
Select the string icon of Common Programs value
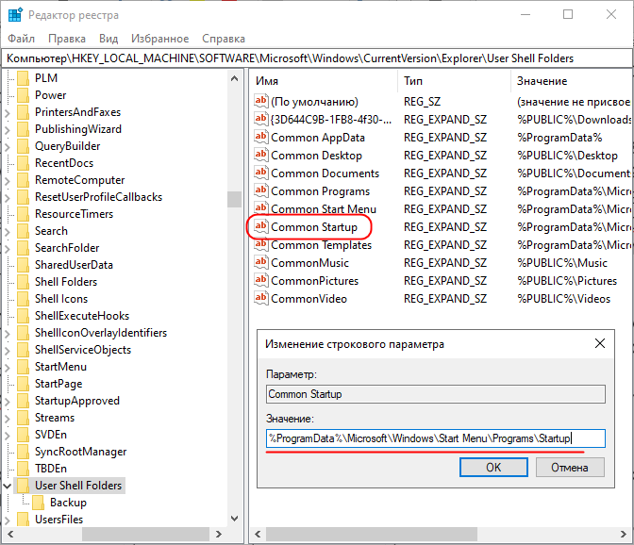click(x=260, y=190)
